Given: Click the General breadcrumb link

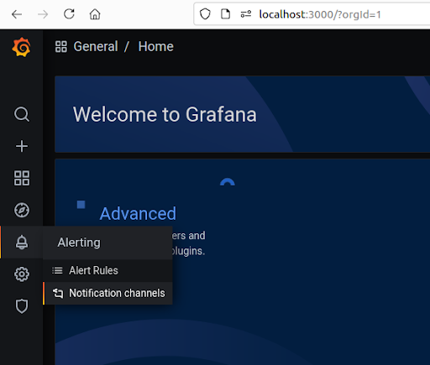Looking at the screenshot, I should [x=96, y=46].
